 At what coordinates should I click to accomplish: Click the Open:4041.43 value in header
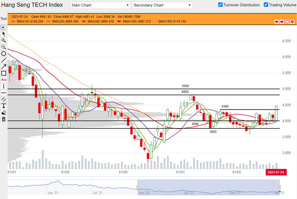point(41,16)
